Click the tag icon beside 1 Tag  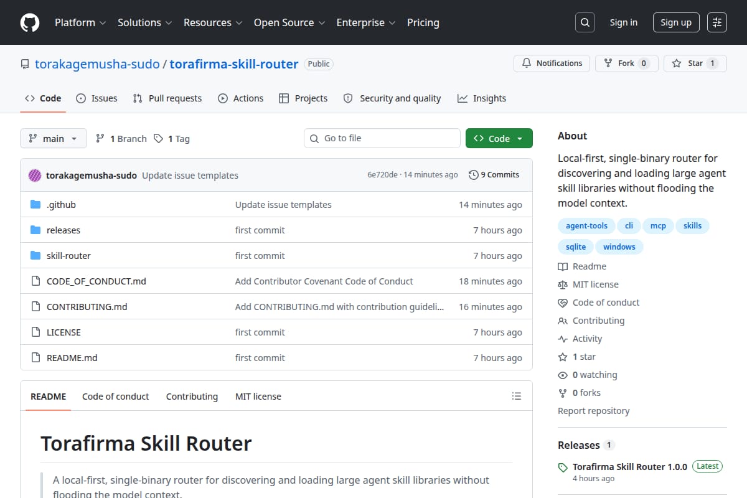click(159, 138)
